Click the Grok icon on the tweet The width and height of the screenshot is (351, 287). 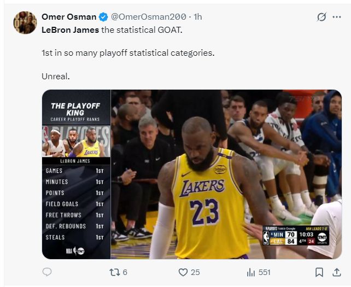click(321, 17)
